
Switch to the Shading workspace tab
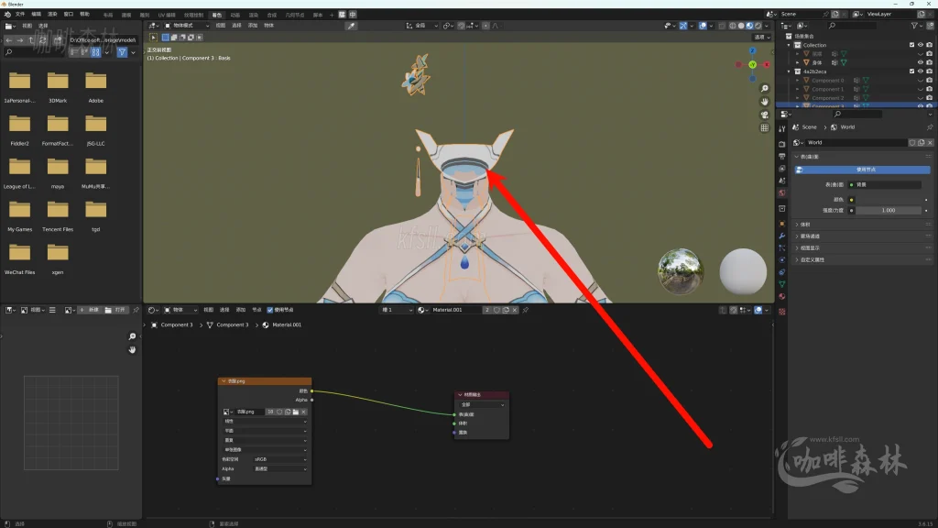[216, 15]
